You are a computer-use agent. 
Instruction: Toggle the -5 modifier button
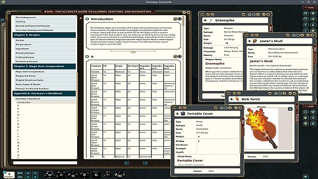(x=35, y=177)
